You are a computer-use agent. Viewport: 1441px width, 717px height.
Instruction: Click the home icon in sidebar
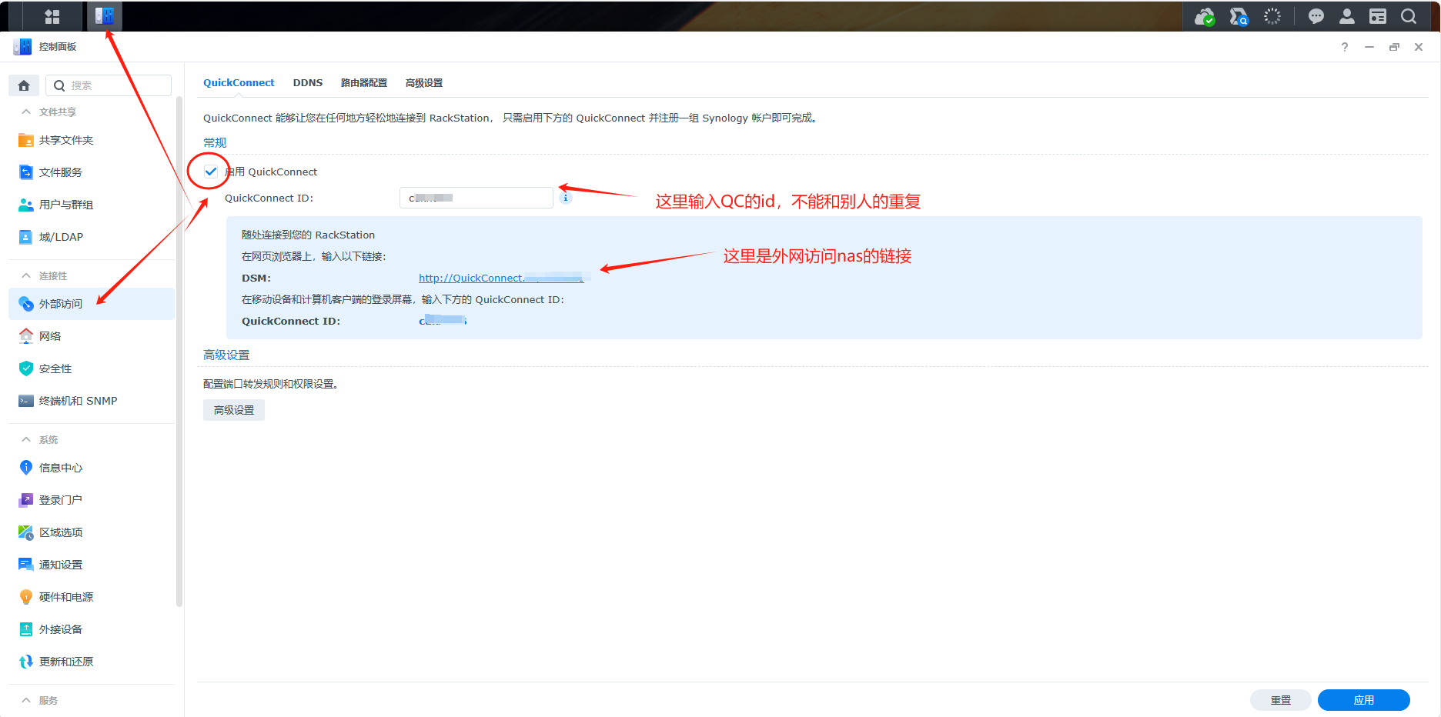pyautogui.click(x=24, y=85)
